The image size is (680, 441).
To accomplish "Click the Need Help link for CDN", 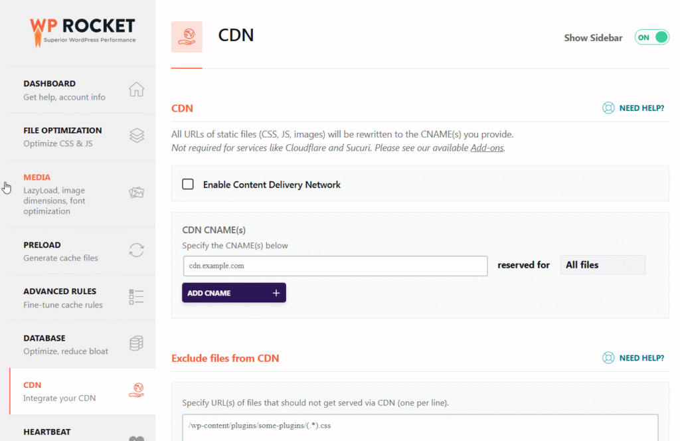I will coord(641,108).
